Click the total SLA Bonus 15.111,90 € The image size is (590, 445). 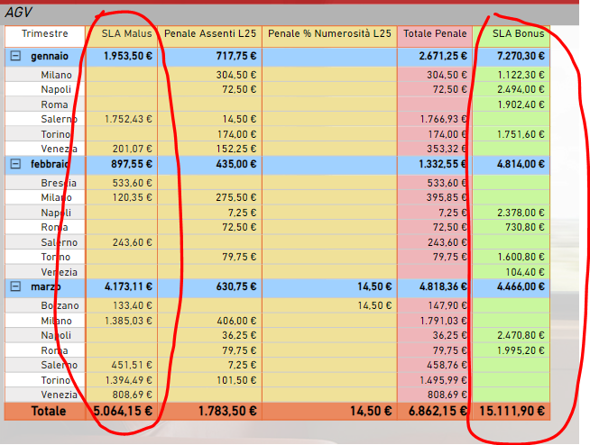point(512,411)
